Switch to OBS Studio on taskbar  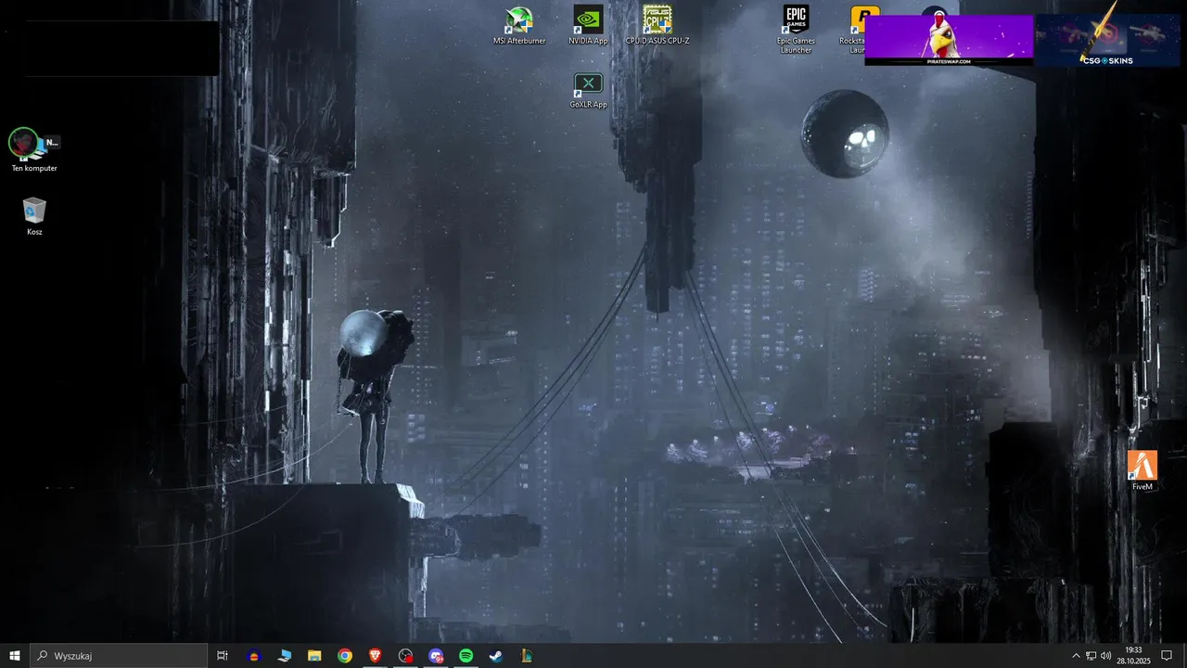(x=405, y=656)
